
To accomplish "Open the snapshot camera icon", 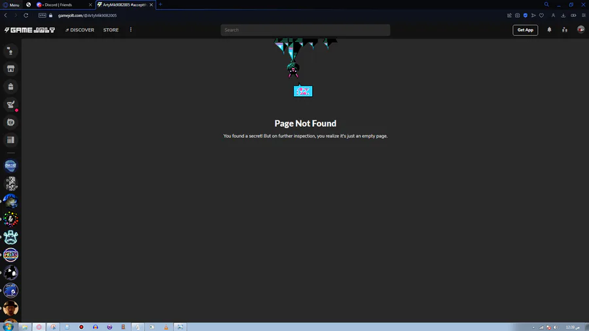I will point(517,16).
